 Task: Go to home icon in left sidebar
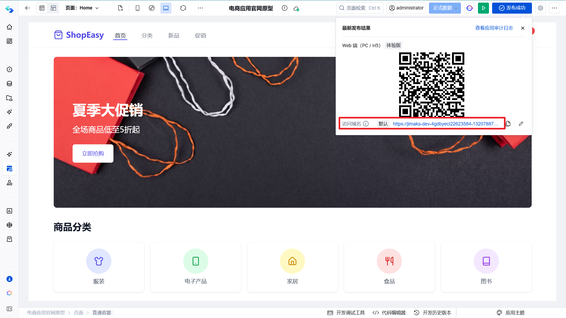coord(9,27)
